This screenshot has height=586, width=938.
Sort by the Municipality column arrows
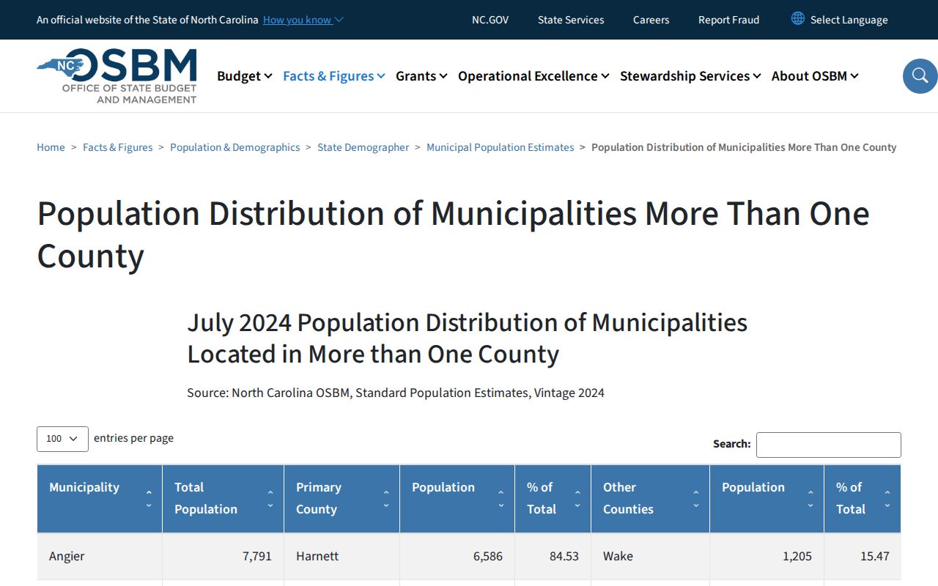click(x=149, y=499)
